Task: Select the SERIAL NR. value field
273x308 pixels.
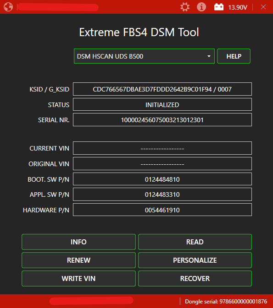Action: pos(162,120)
